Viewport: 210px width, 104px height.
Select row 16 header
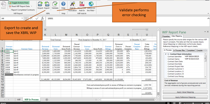(2, 79)
